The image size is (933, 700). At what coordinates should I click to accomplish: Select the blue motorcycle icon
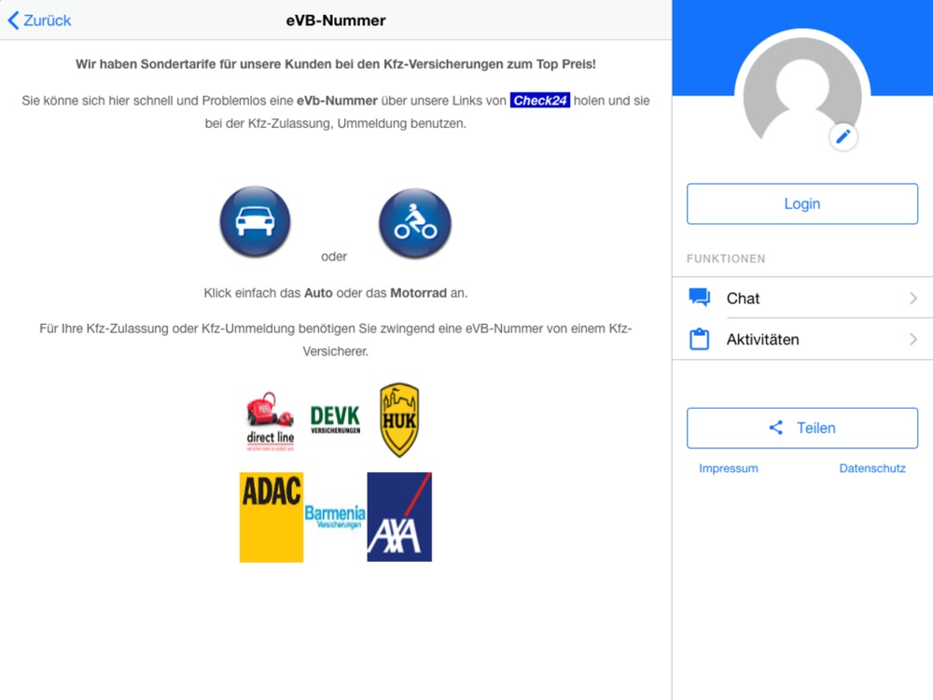click(415, 223)
